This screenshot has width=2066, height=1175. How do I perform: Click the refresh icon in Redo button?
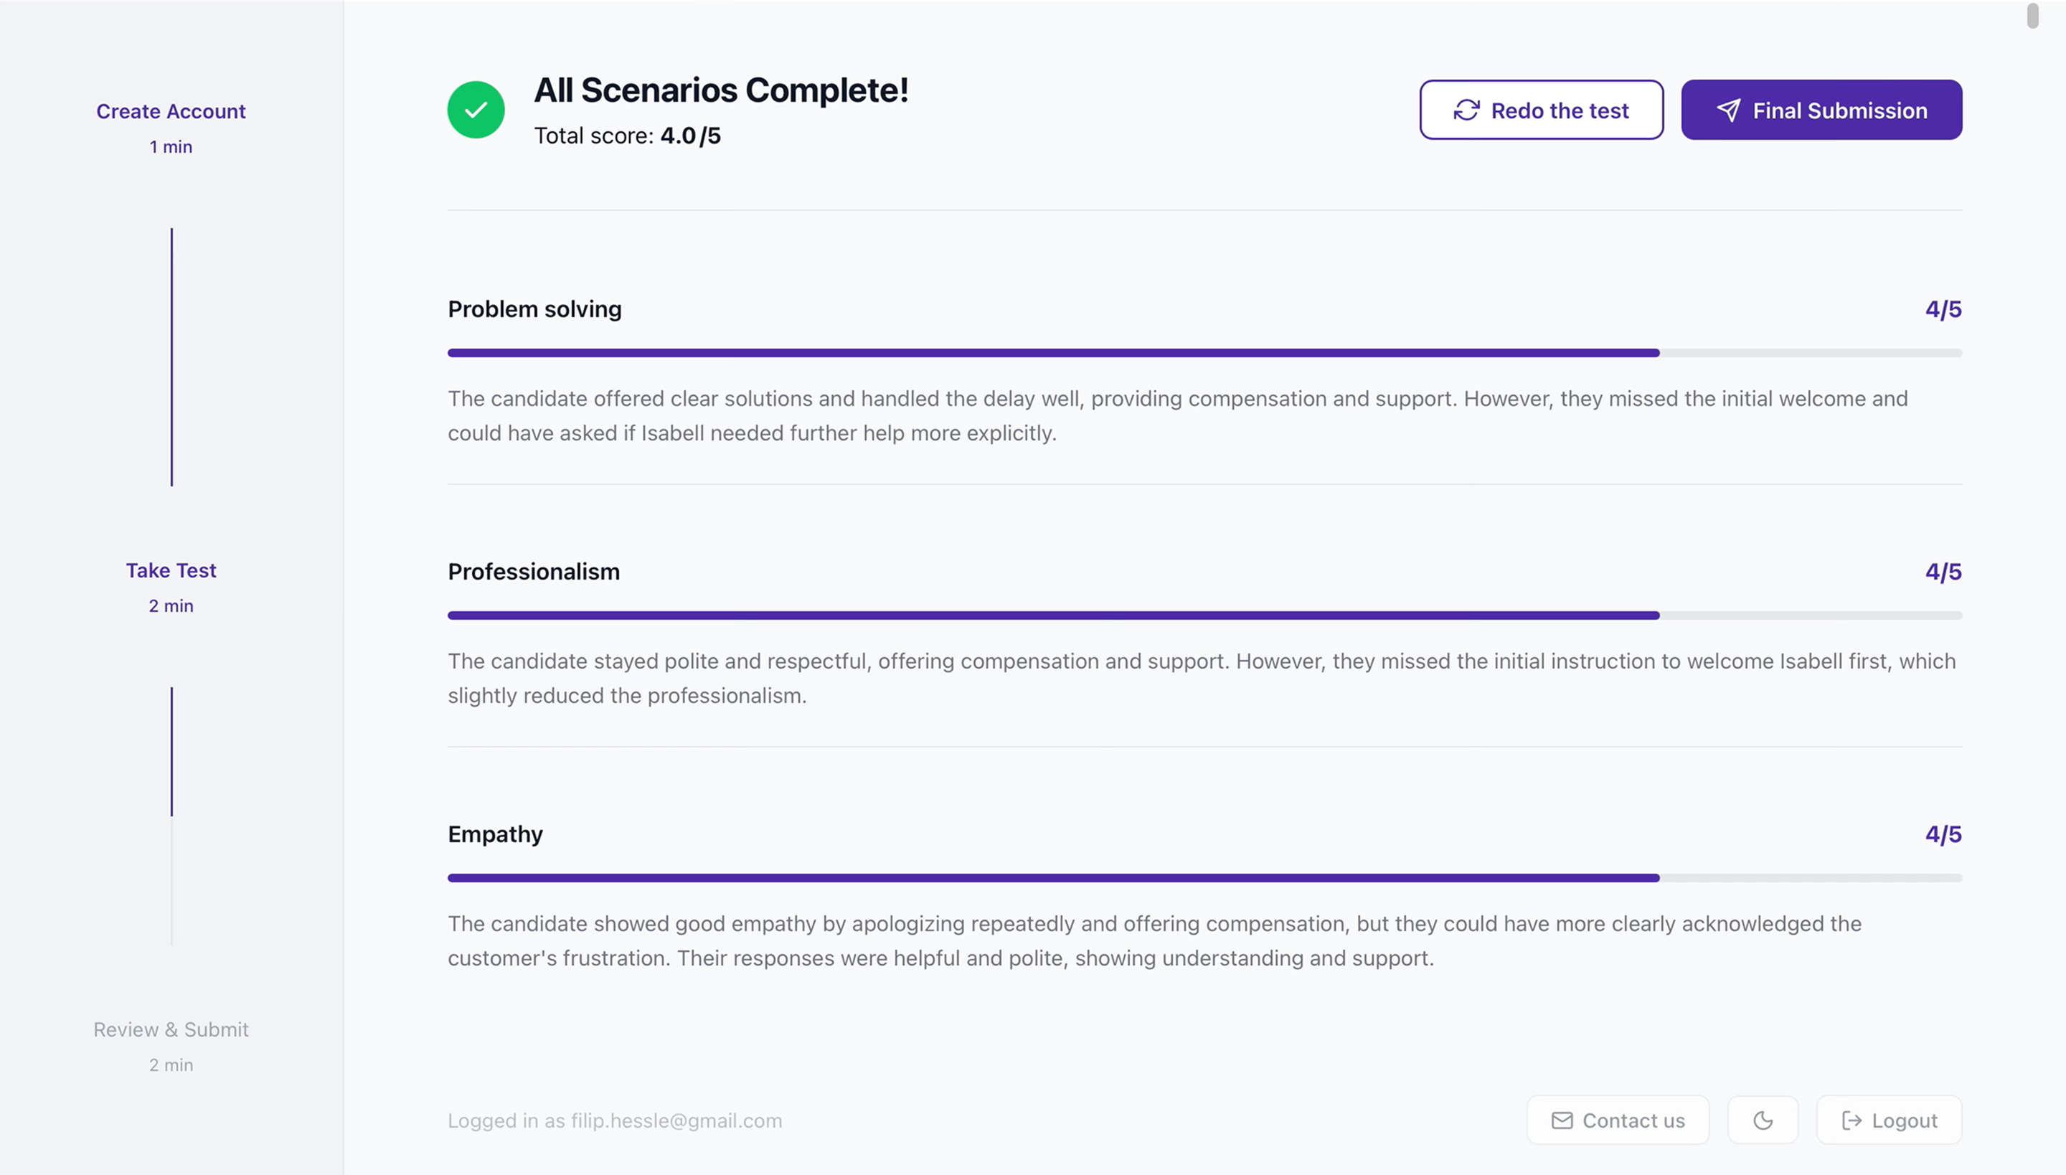pos(1466,110)
